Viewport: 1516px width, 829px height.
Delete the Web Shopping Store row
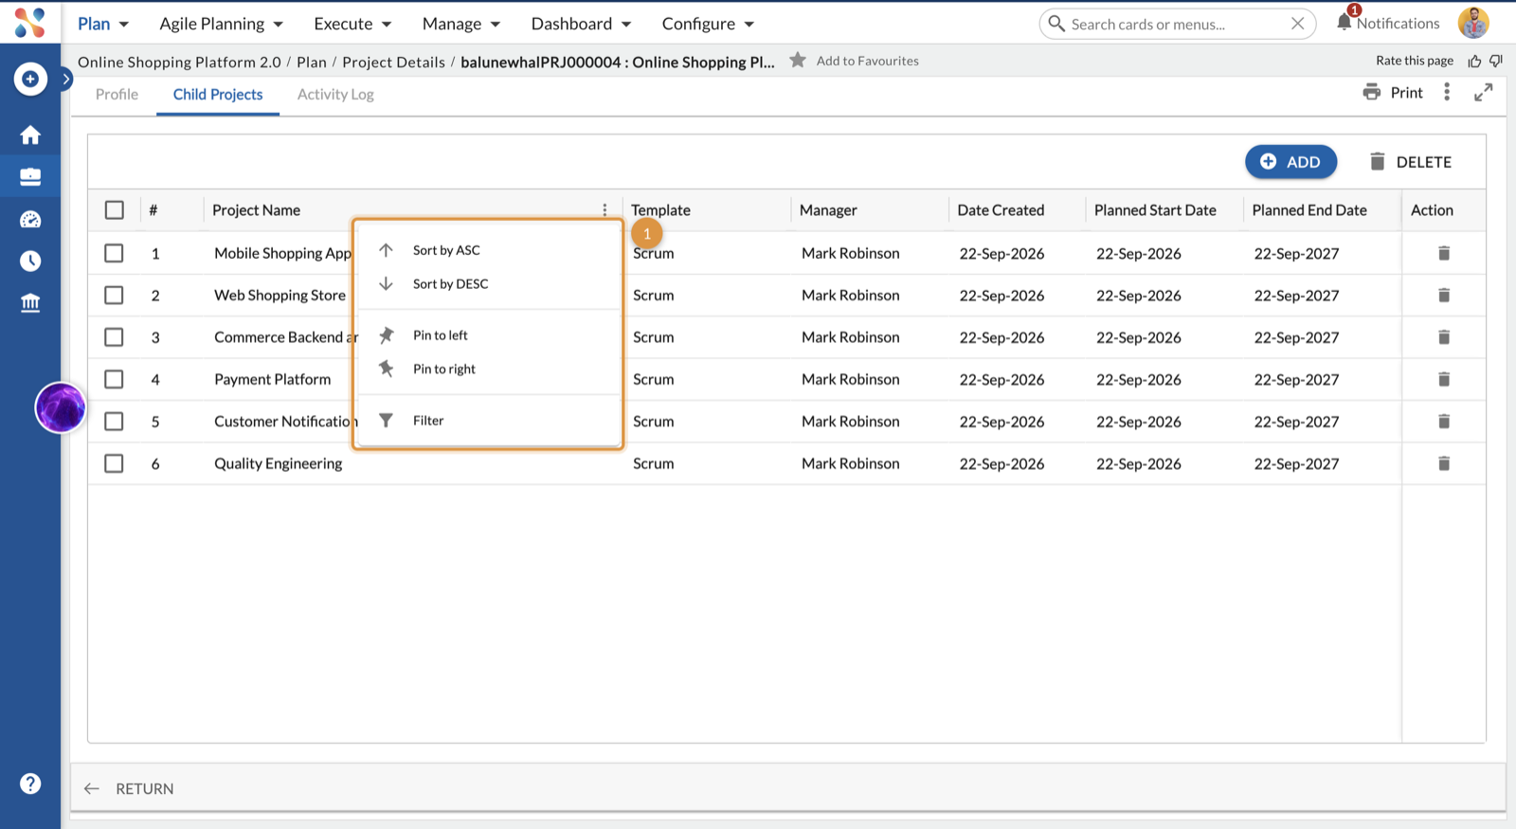tap(1444, 295)
